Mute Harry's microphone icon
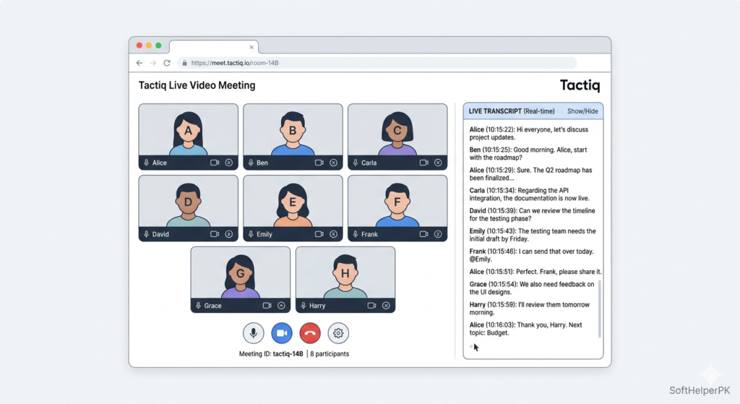 pyautogui.click(x=304, y=306)
